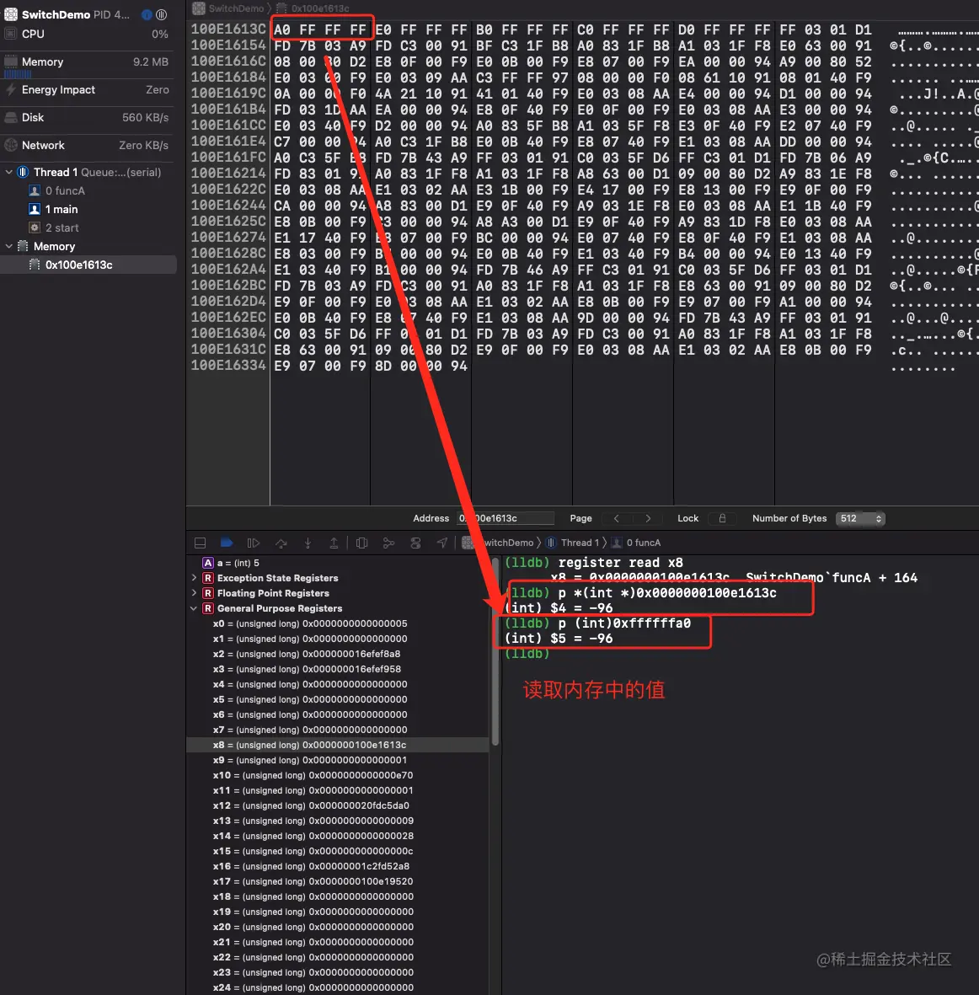Click the Step Into icon
The height and width of the screenshot is (995, 979).
(308, 543)
